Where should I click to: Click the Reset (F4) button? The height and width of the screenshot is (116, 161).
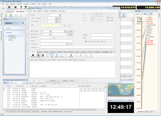[x=68, y=81]
